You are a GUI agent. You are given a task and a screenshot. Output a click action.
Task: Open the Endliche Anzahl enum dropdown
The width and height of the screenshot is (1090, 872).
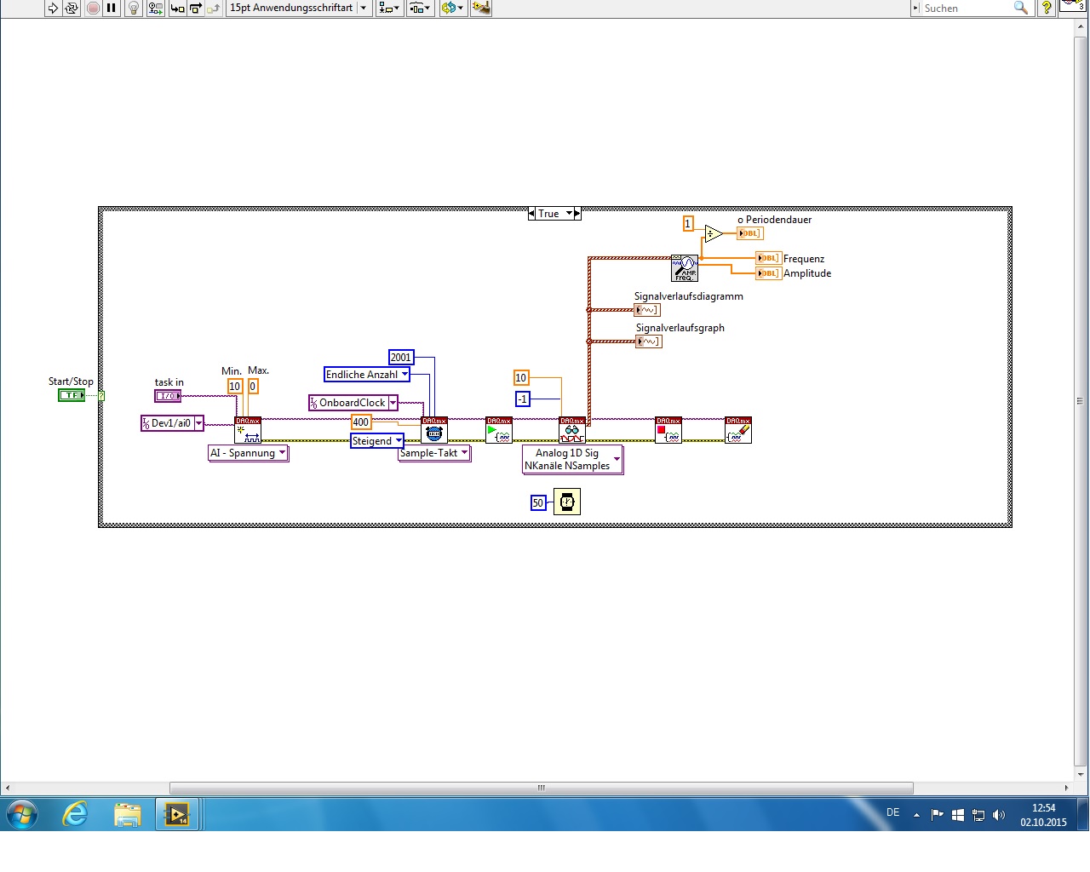(x=367, y=374)
